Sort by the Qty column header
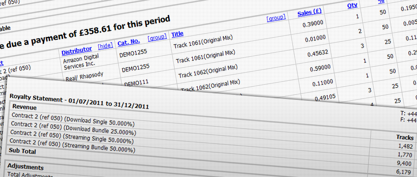This screenshot has width=417, height=177. pyautogui.click(x=352, y=5)
